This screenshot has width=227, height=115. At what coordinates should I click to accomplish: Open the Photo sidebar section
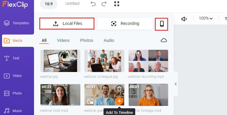click(x=13, y=93)
